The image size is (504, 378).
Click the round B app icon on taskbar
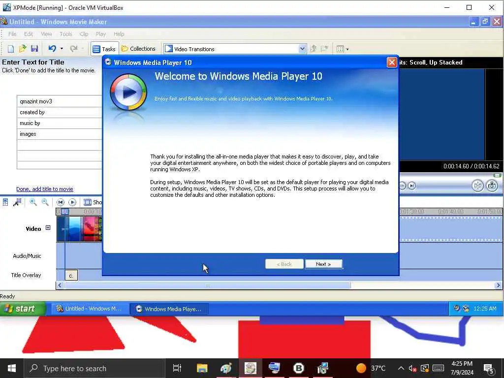[x=299, y=368]
